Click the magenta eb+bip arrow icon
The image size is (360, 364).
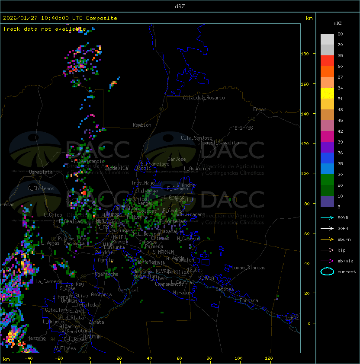click(x=327, y=261)
